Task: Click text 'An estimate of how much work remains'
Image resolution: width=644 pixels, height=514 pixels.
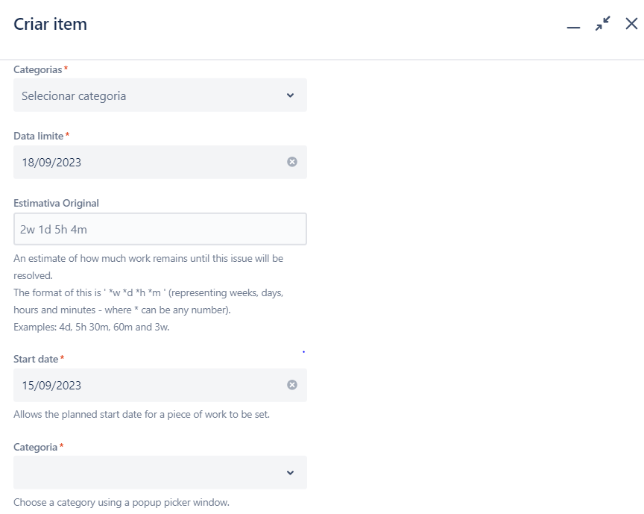Action: pos(101,258)
